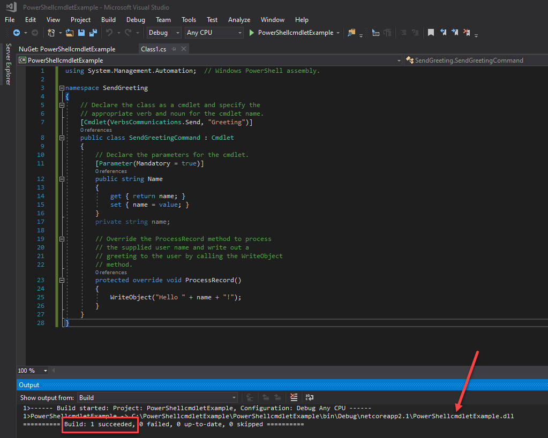This screenshot has height=438, width=548.
Task: Open the Help menu
Action: tap(302, 20)
